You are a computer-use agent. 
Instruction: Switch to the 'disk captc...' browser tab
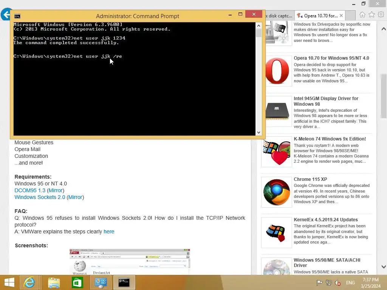click(279, 16)
